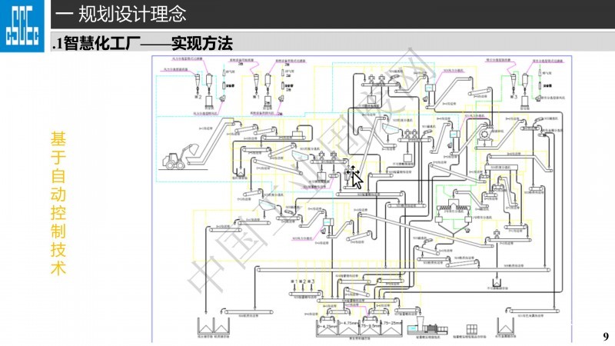Click the metal storage bin at bottom right
Viewport: 615px width, 346px height.
tap(505, 325)
